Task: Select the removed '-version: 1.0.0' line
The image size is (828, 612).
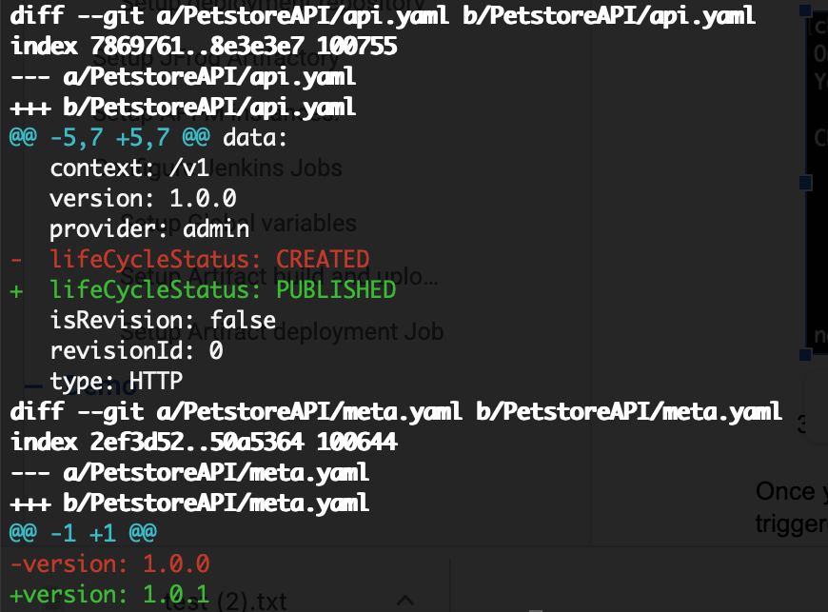Action: [109, 564]
